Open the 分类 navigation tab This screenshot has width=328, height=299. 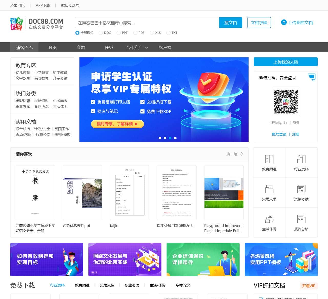pos(53,47)
